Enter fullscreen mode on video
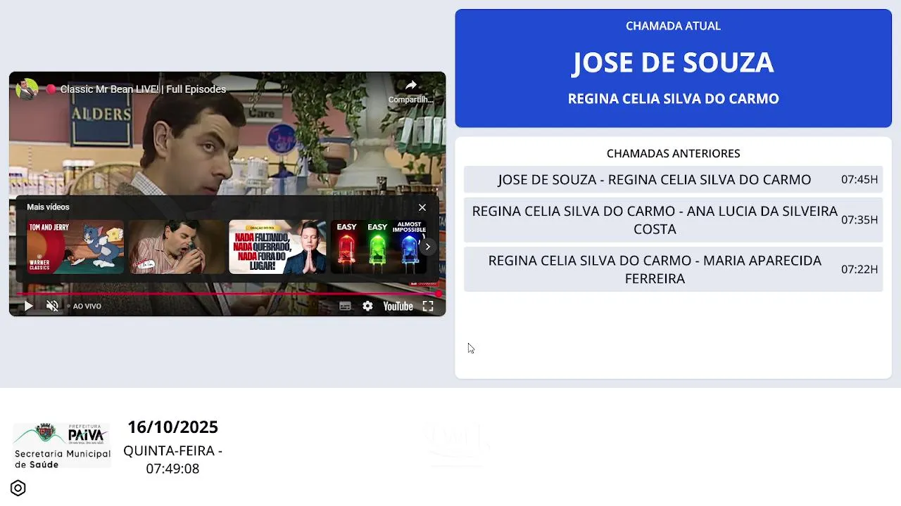 [x=428, y=306]
